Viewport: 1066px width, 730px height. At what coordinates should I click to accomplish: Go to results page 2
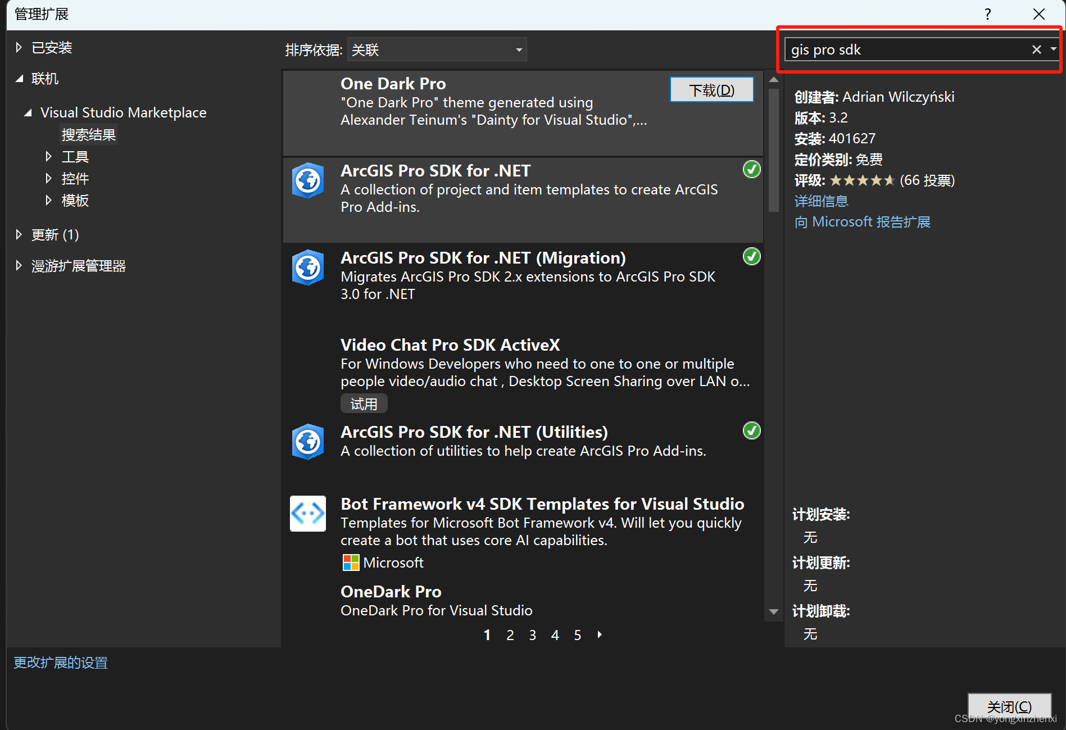510,635
